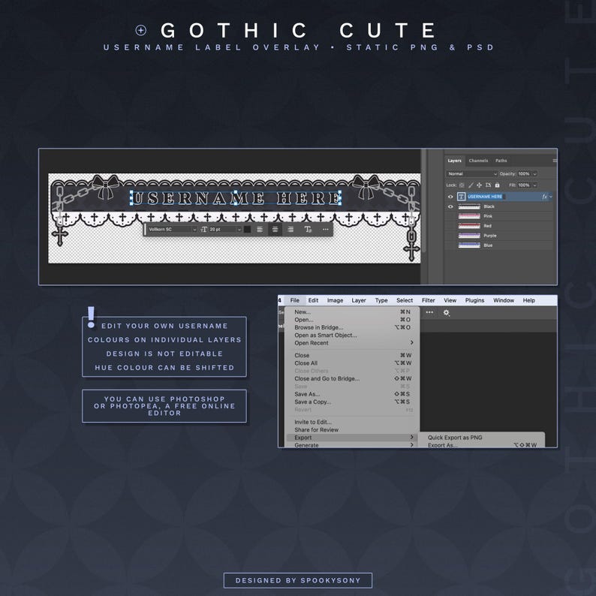
Task: Click the Fill 100% input field
Action: 524,185
